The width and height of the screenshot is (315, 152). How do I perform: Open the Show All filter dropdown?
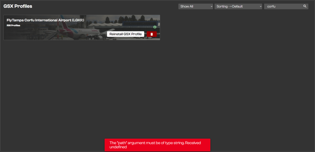tap(196, 6)
